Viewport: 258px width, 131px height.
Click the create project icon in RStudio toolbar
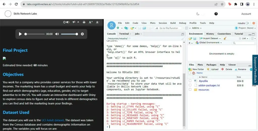click(126, 28)
